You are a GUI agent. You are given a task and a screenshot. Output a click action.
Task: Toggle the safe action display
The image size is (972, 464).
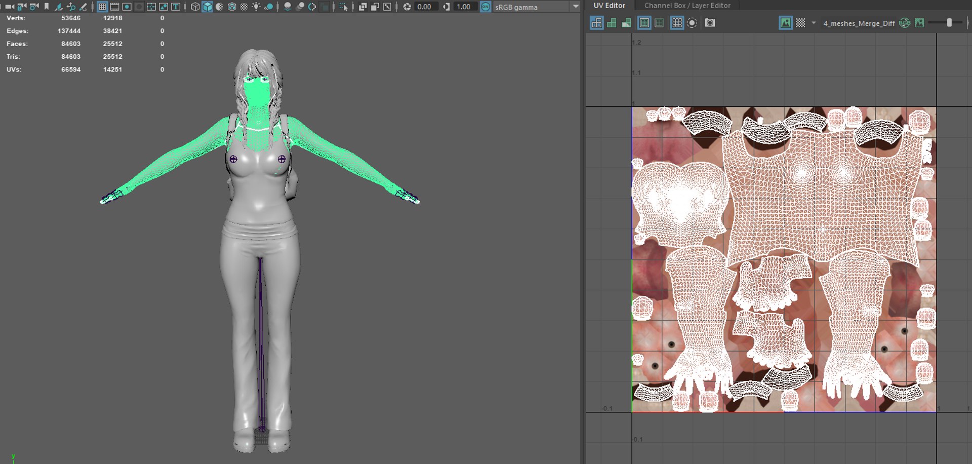[x=163, y=7]
